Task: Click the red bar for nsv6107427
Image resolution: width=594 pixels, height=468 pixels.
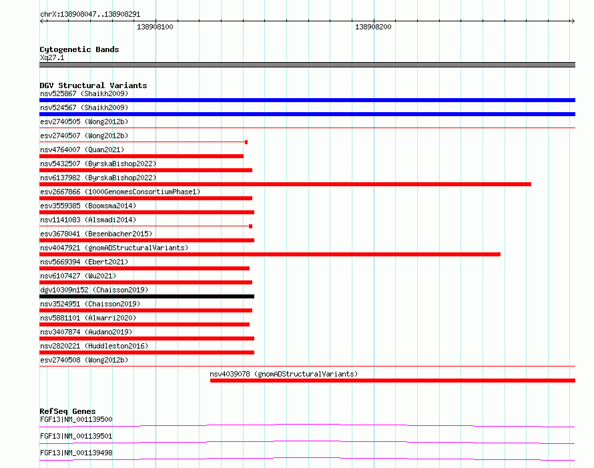Action: (146, 282)
